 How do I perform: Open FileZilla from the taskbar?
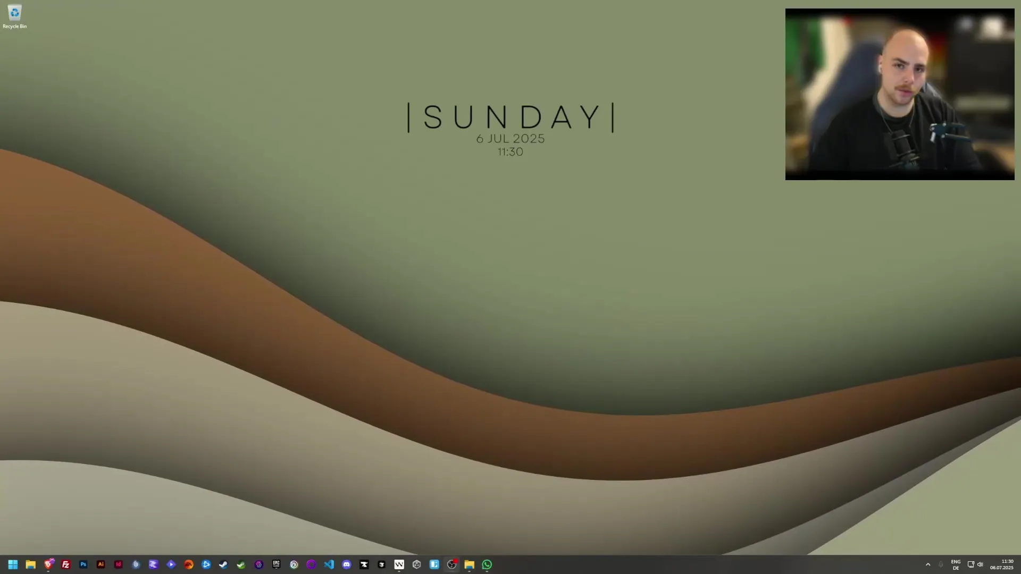[66, 564]
